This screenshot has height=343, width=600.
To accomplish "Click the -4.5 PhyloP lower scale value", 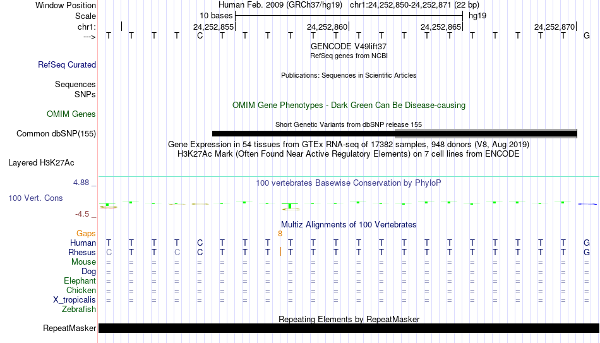I will click(x=82, y=214).
